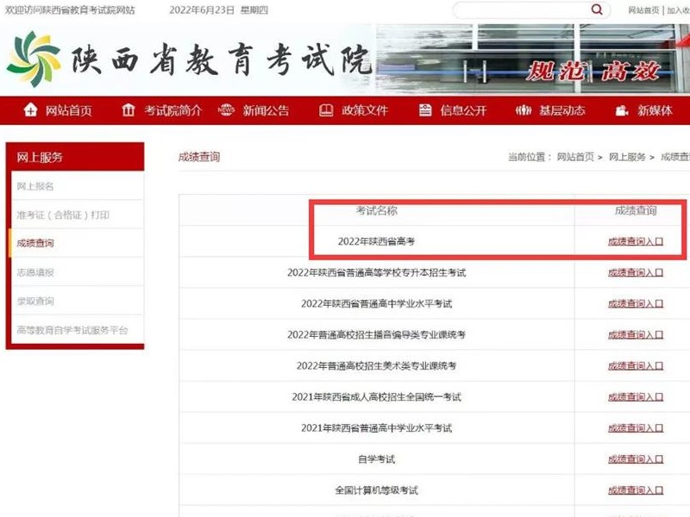Click the document icon beside 信息公开
Screen dimensions: 690x517
pyautogui.click(x=424, y=110)
